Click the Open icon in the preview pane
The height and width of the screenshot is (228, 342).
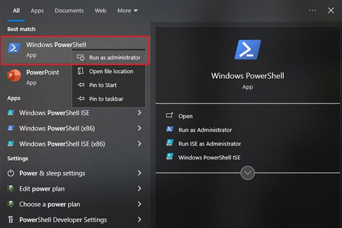(x=169, y=115)
